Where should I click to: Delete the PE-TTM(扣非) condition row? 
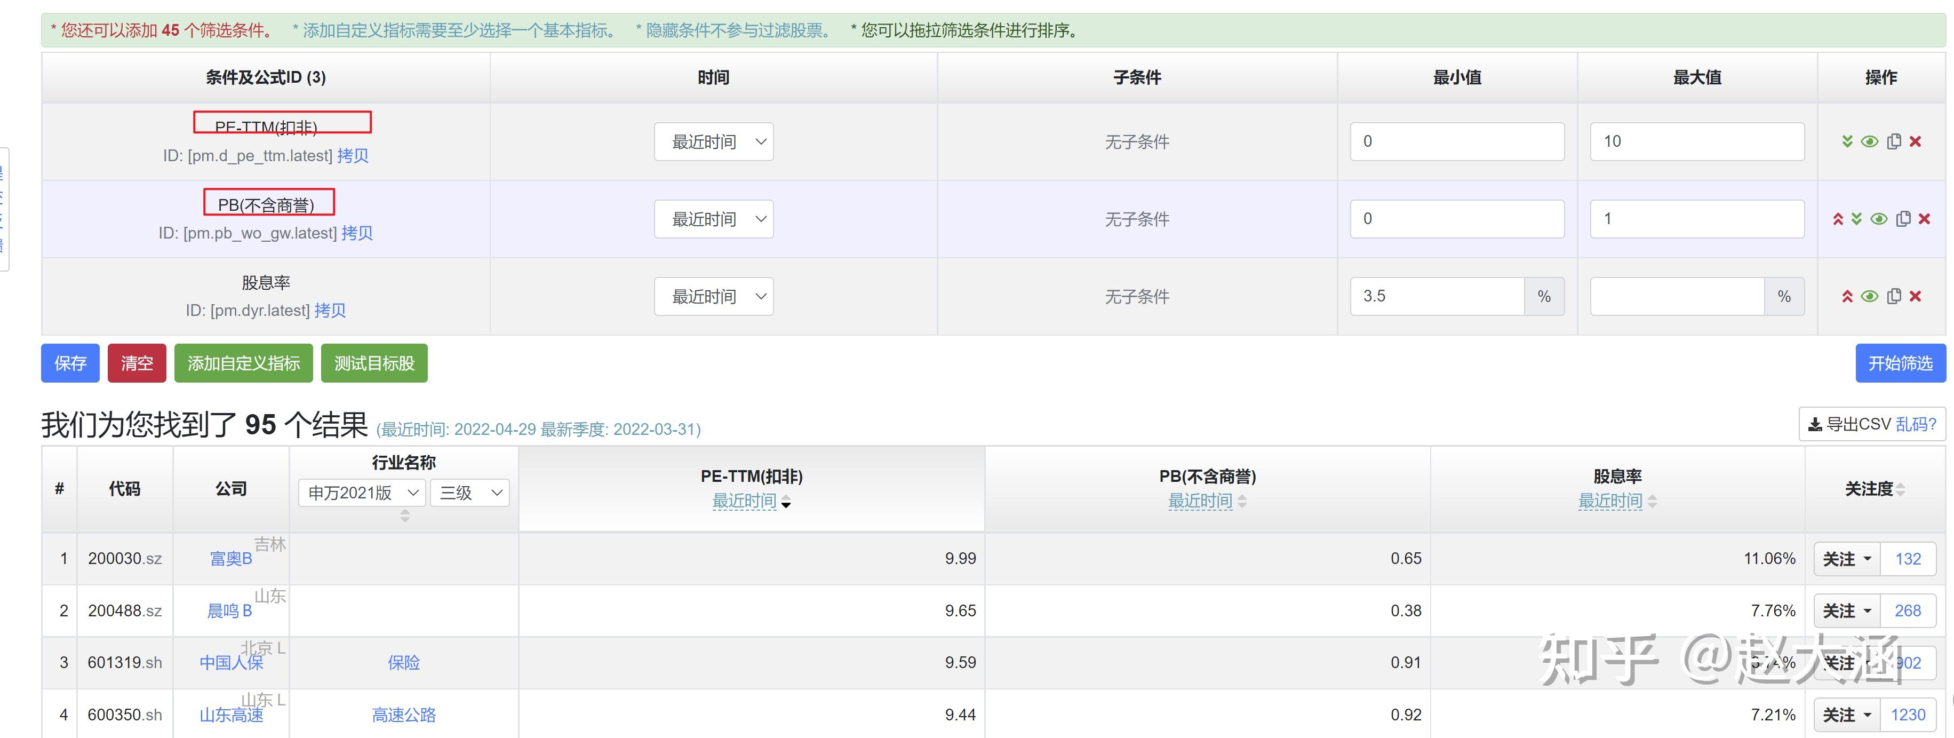tap(1915, 142)
